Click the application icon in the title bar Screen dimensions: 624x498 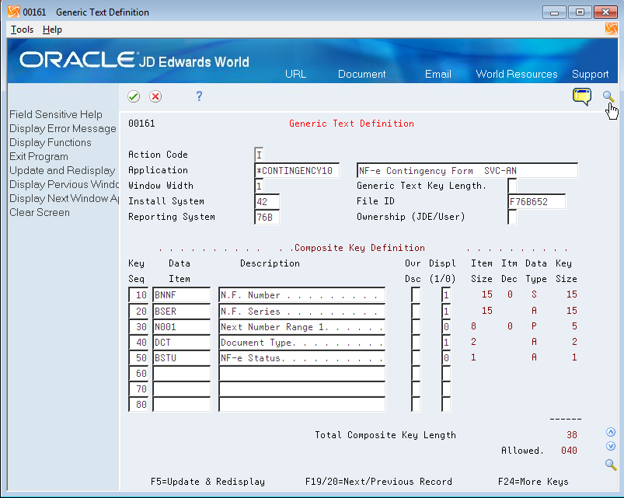13,12
